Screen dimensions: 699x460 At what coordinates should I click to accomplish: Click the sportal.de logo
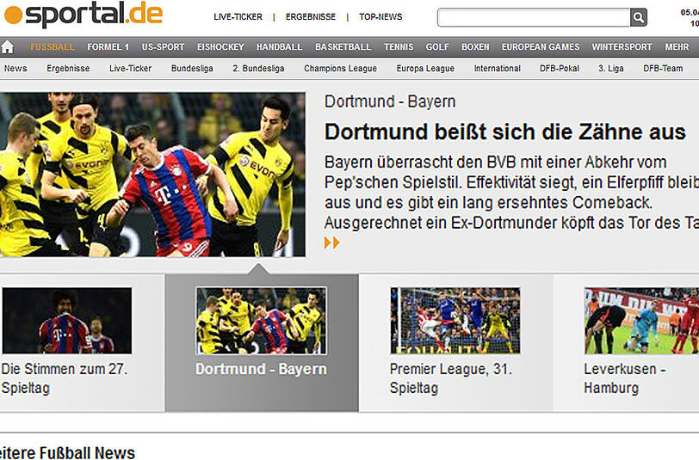click(83, 15)
